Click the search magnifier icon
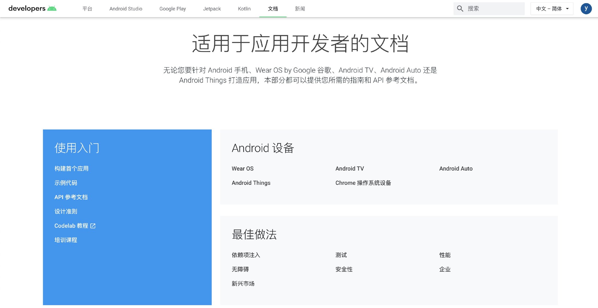 point(460,9)
